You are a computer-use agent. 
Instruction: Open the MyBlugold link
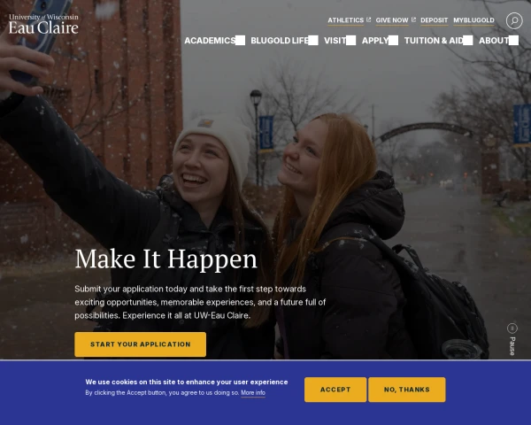[x=473, y=20]
